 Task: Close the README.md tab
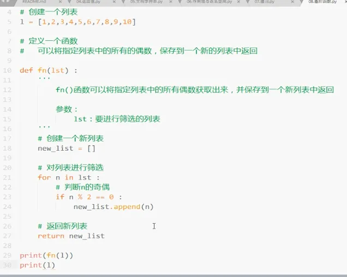[61, 2]
